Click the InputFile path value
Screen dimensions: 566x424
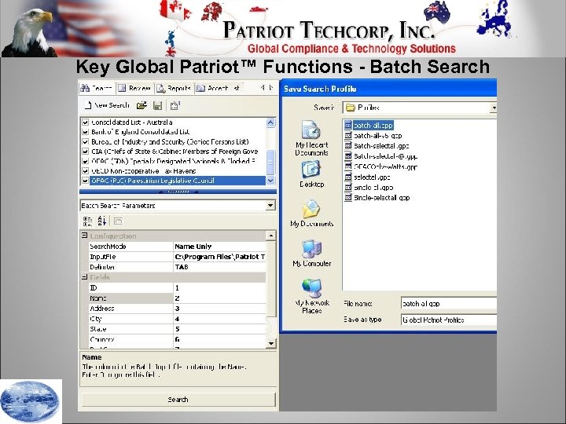[219, 257]
